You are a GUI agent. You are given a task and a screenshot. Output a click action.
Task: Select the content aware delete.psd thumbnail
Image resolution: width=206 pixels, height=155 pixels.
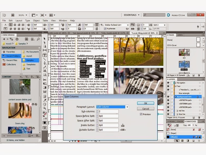(20, 87)
